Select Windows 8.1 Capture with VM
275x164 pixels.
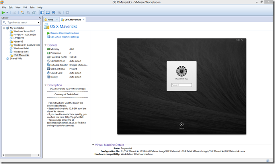[x=27, y=45]
